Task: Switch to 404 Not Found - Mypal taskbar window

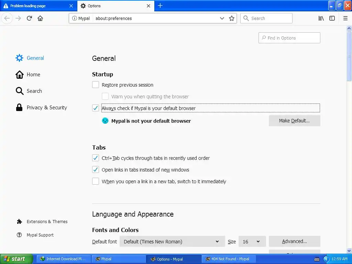Action: (x=229, y=259)
